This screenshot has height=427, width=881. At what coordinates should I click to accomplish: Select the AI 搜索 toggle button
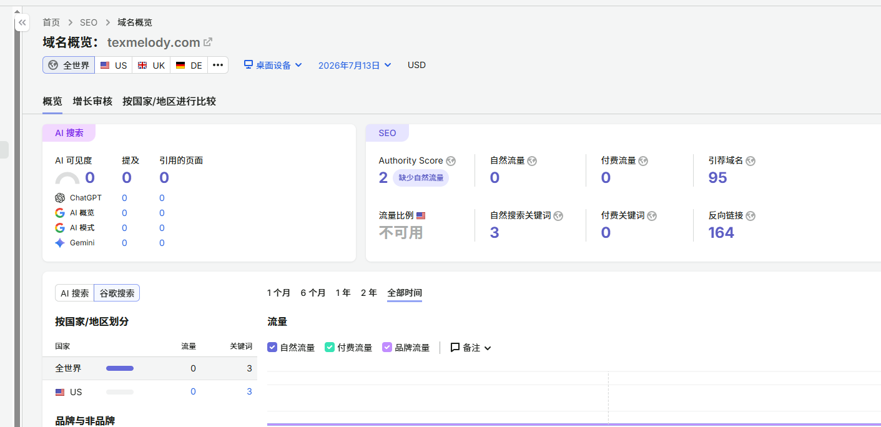[x=74, y=293]
